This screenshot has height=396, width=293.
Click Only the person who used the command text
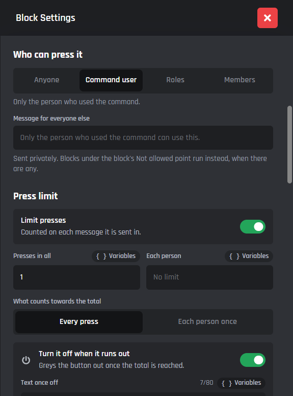click(76, 102)
